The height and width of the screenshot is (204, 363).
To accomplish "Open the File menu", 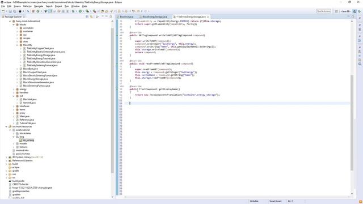I will (x=3, y=6).
